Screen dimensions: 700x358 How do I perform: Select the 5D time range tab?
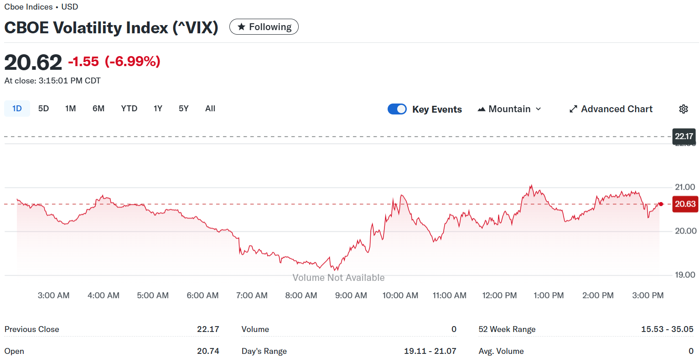pyautogui.click(x=43, y=109)
